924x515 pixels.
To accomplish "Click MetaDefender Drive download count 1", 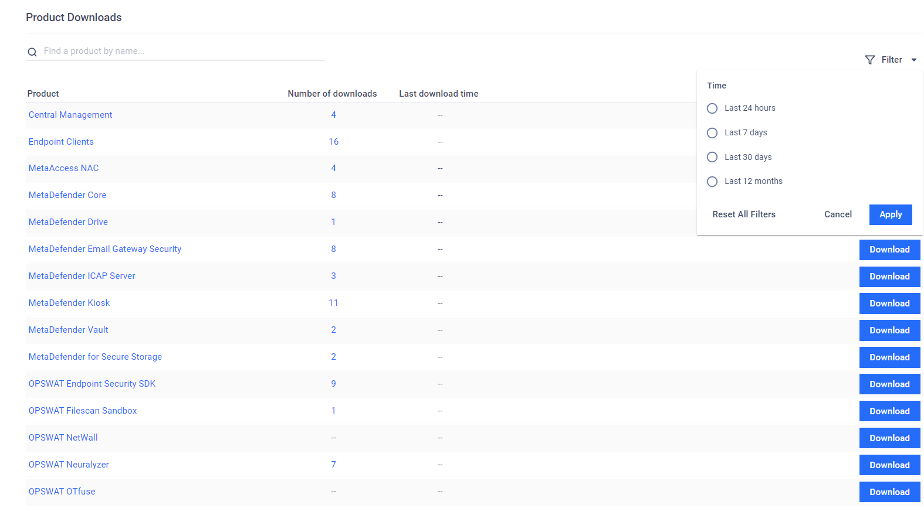I will coord(333,222).
